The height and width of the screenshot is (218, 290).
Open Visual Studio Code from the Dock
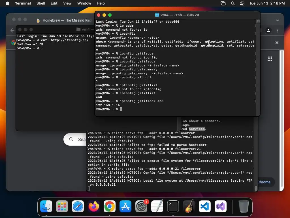tap(205, 206)
